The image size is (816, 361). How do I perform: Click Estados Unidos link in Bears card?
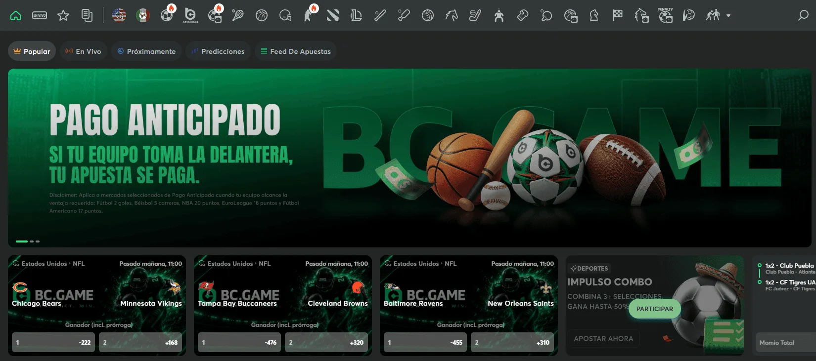(x=44, y=264)
